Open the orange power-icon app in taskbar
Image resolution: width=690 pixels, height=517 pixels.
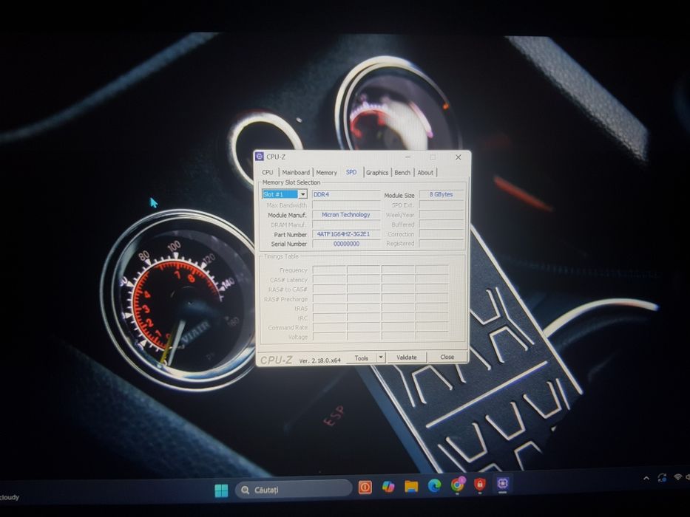point(365,487)
